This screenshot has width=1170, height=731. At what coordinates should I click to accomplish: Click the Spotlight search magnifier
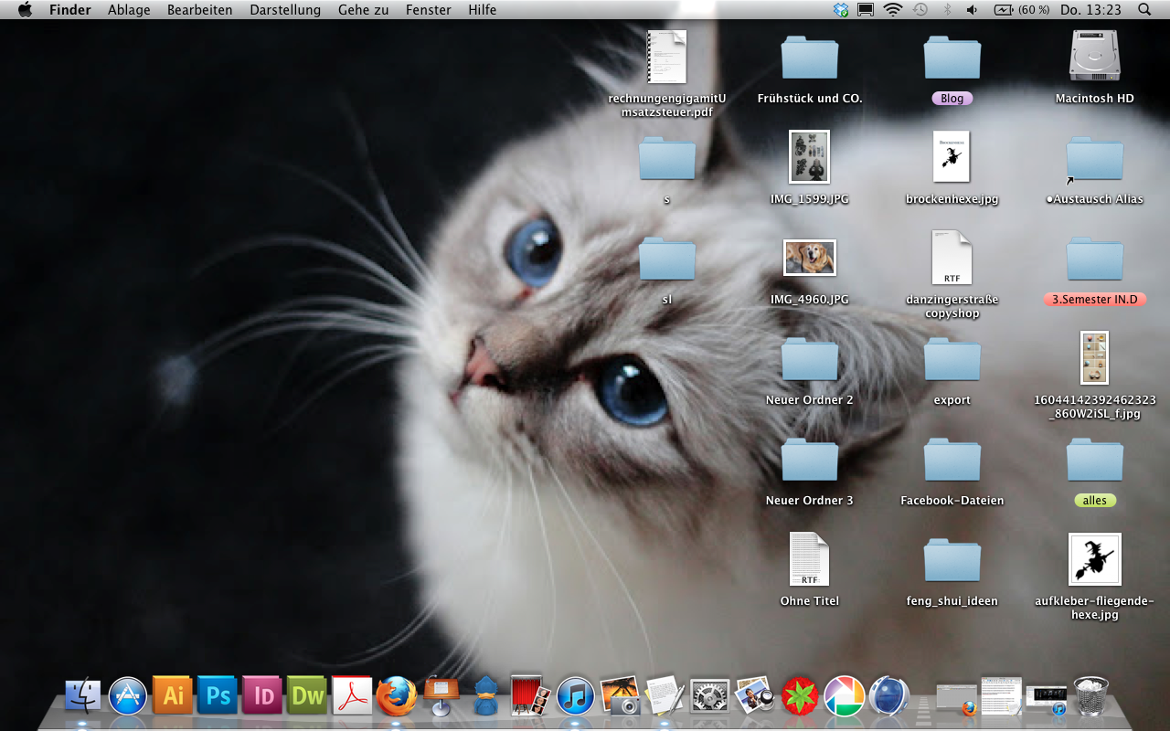(1144, 10)
